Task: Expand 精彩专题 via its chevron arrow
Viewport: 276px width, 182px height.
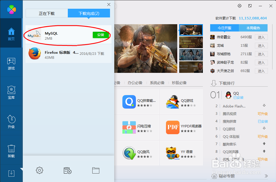Action: point(266,176)
